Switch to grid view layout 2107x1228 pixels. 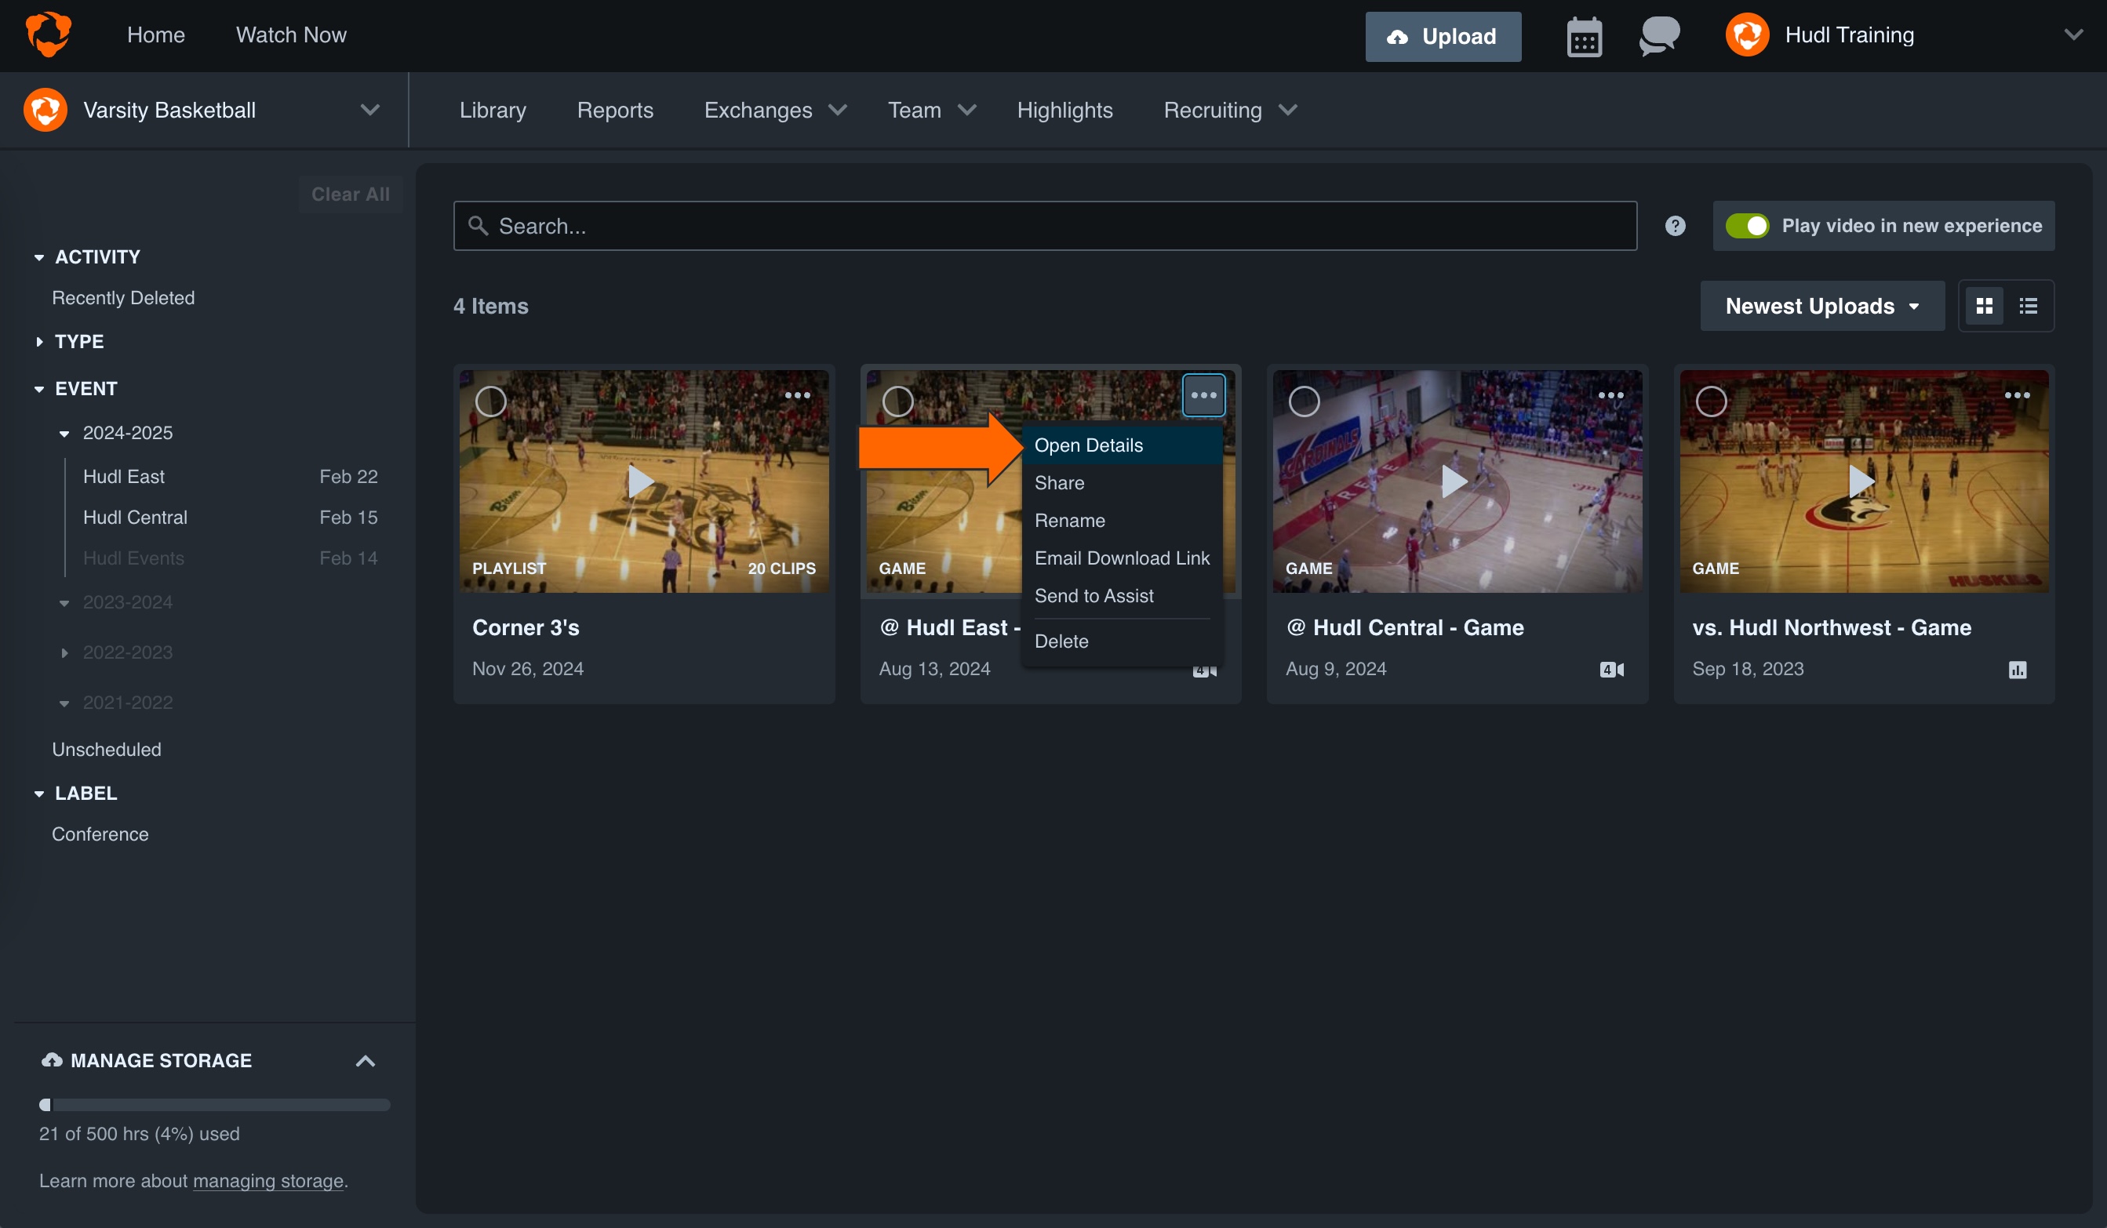point(1985,305)
